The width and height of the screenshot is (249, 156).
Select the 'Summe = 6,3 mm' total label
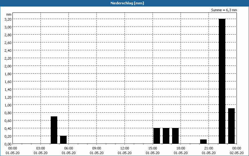point(224,10)
